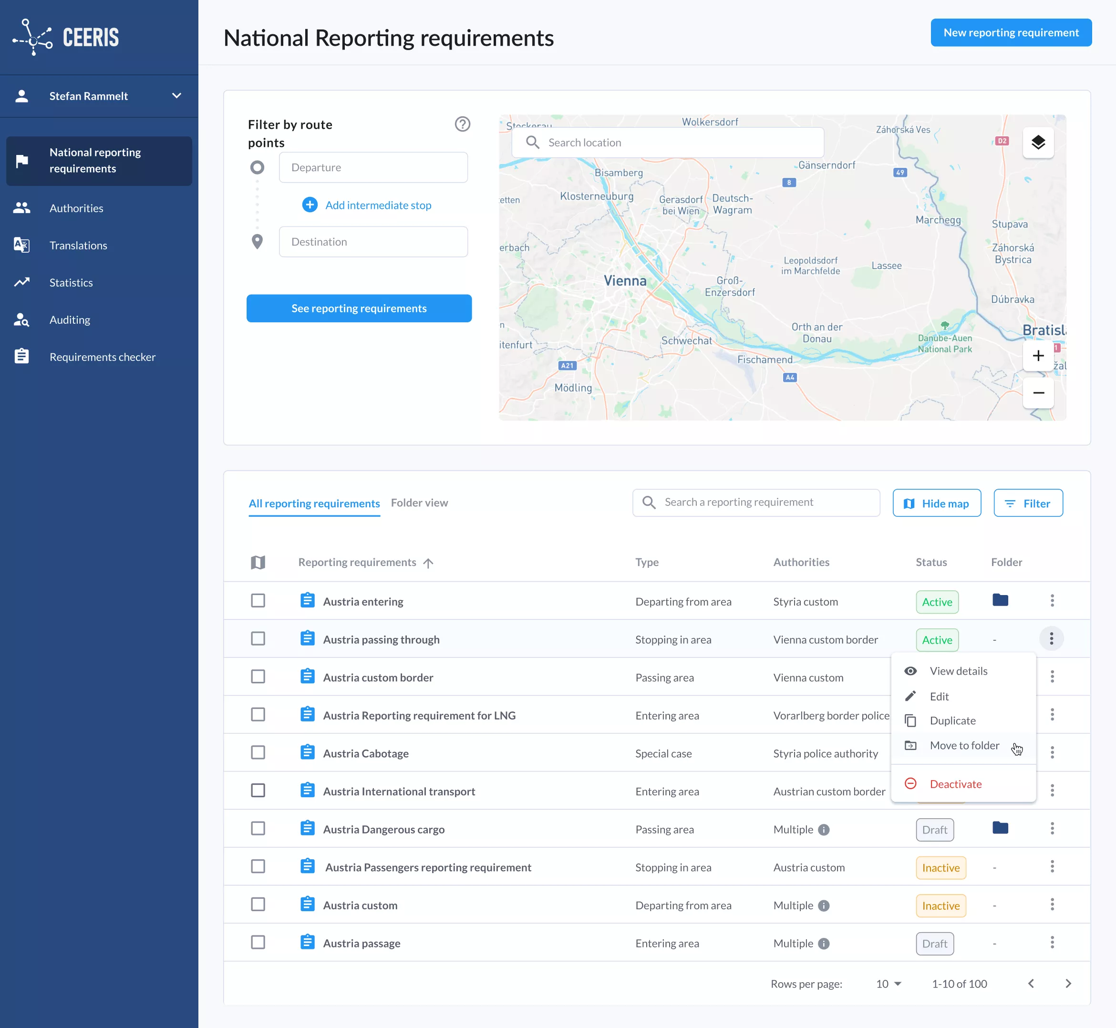Click the route filter help icon
This screenshot has width=1116, height=1028.
click(462, 124)
